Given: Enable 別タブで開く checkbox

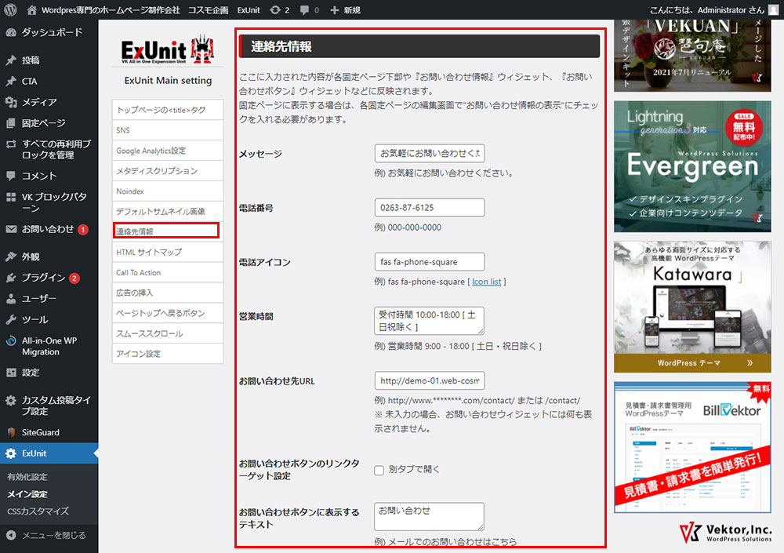Looking at the screenshot, I should coord(379,470).
